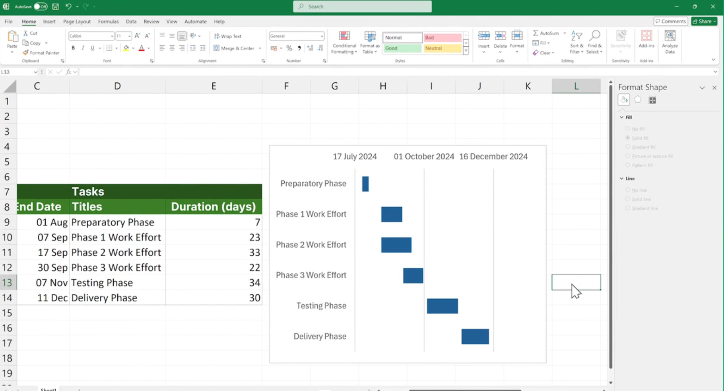Click the Share button

[x=704, y=21]
